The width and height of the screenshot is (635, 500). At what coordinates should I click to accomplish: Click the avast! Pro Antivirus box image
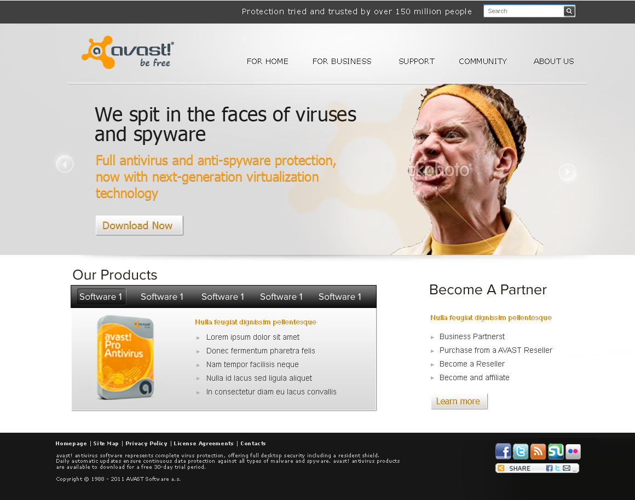point(125,357)
